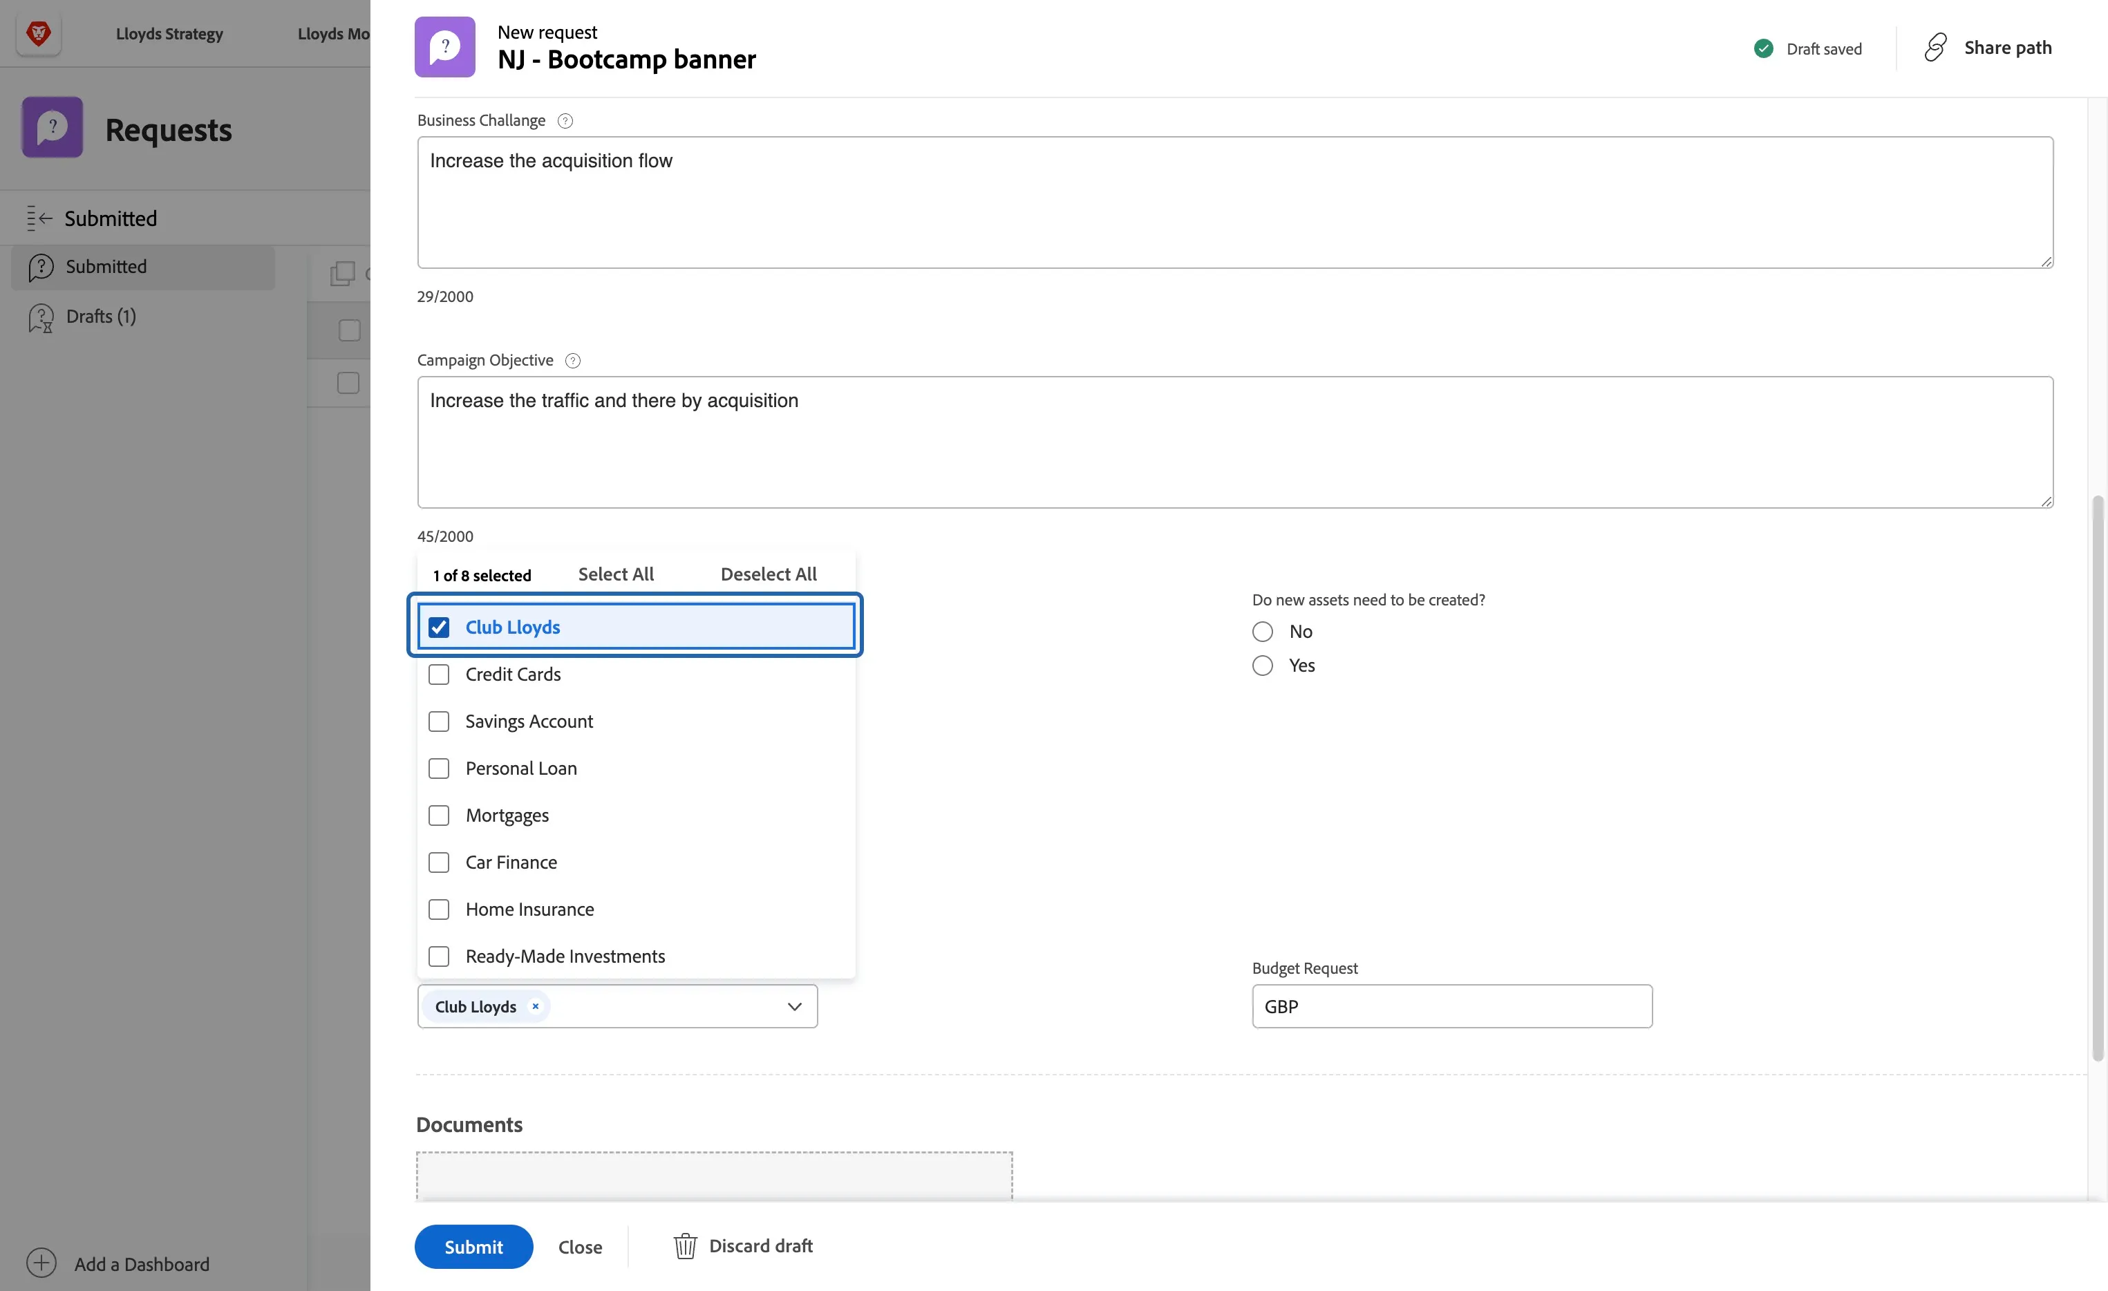Open the Lloyds Mo tab

click(334, 33)
